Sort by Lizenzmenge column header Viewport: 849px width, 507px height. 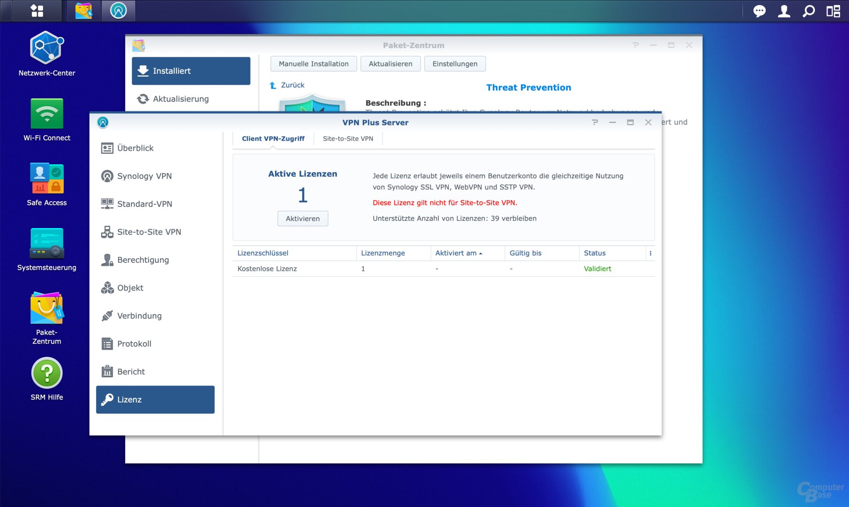393,253
